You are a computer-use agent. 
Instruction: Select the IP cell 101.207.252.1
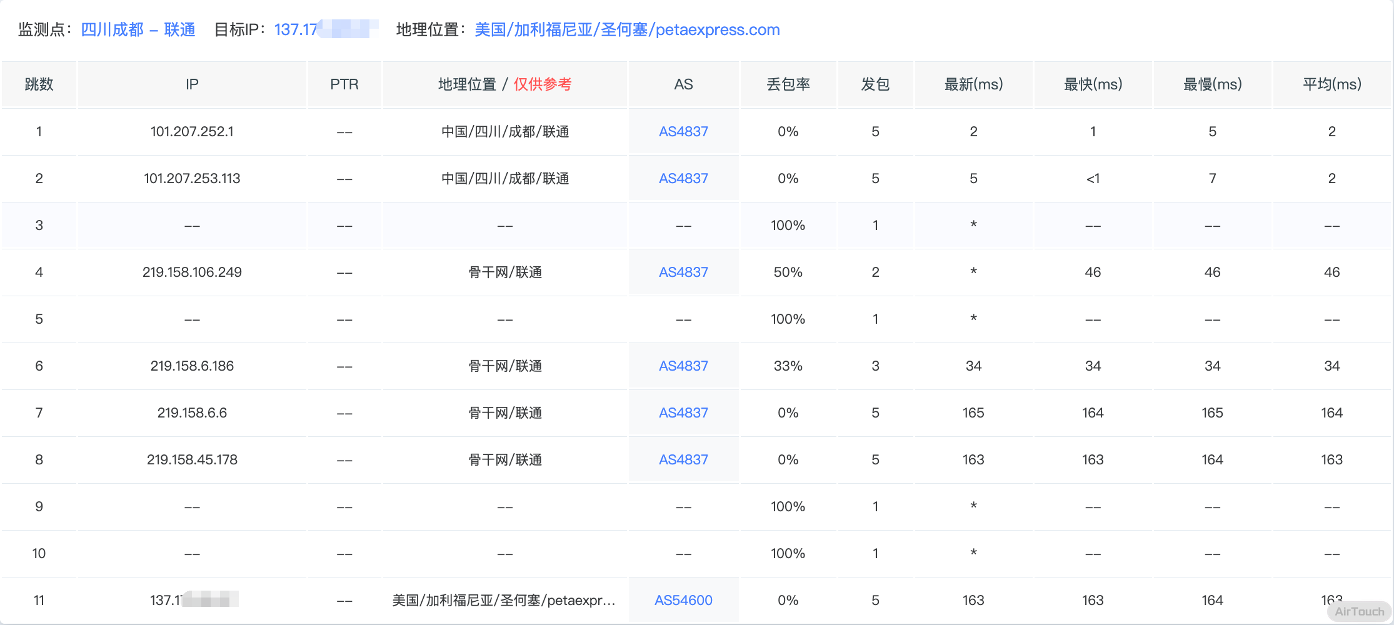[192, 131]
